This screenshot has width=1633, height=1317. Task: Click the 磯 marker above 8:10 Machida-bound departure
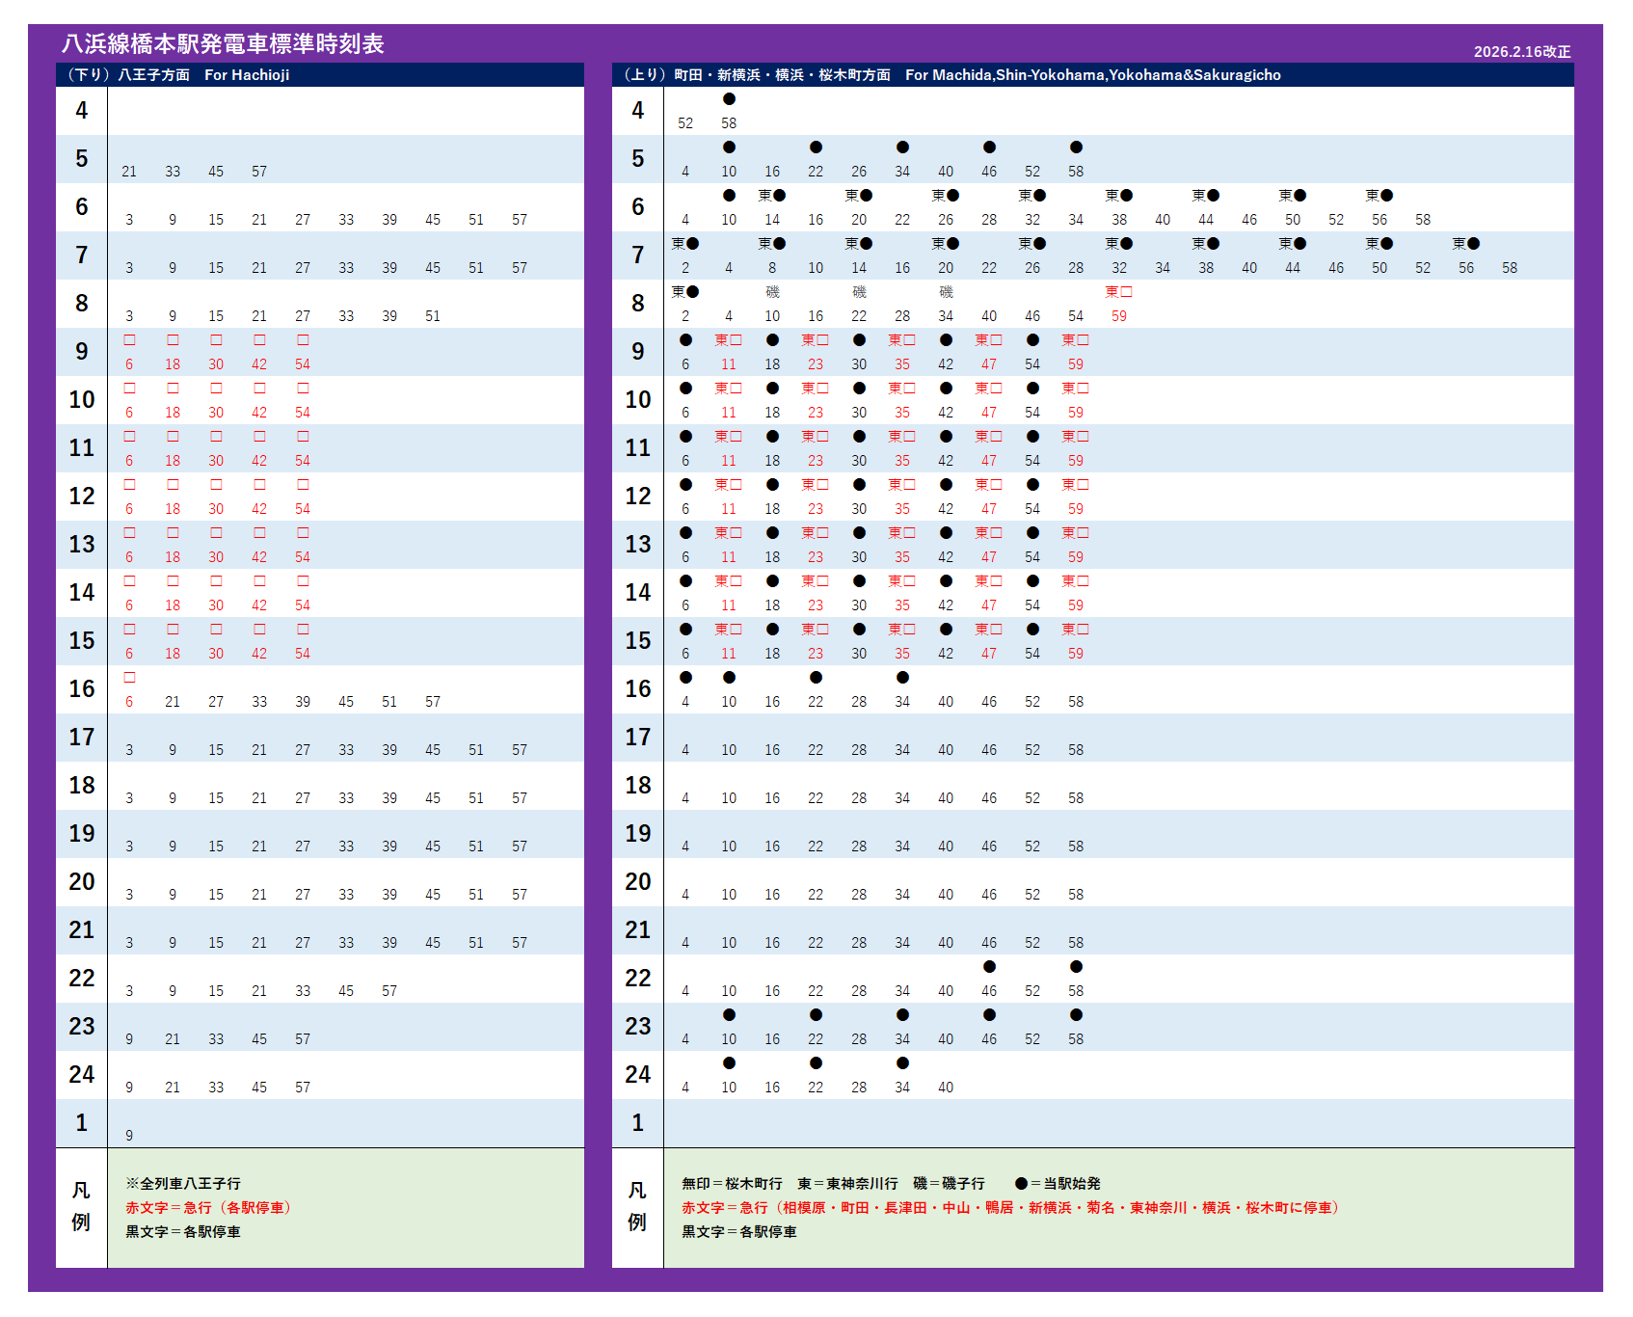pos(772,292)
